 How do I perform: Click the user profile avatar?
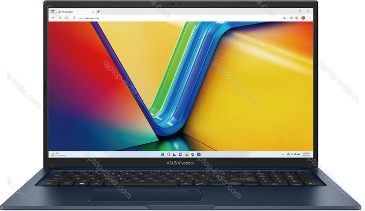click(303, 18)
